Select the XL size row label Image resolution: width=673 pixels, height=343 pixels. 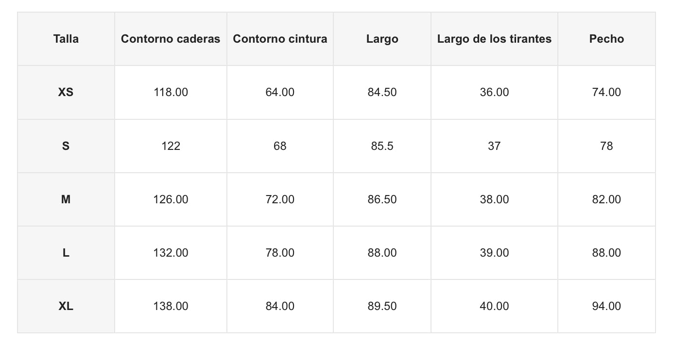(66, 306)
